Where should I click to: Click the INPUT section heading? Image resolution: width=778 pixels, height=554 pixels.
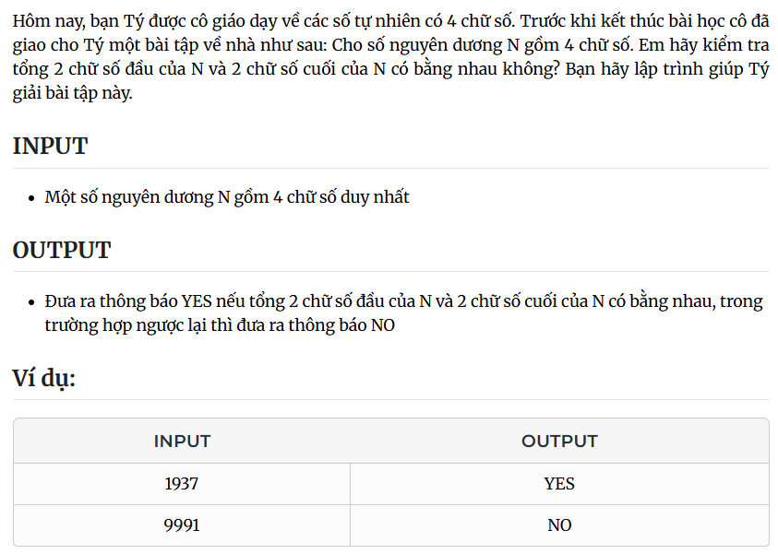(50, 147)
